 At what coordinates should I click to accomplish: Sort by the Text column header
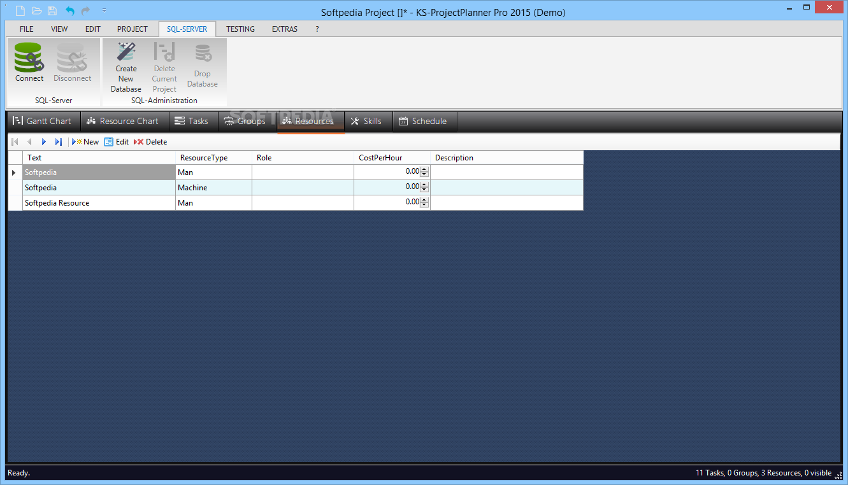pyautogui.click(x=99, y=158)
